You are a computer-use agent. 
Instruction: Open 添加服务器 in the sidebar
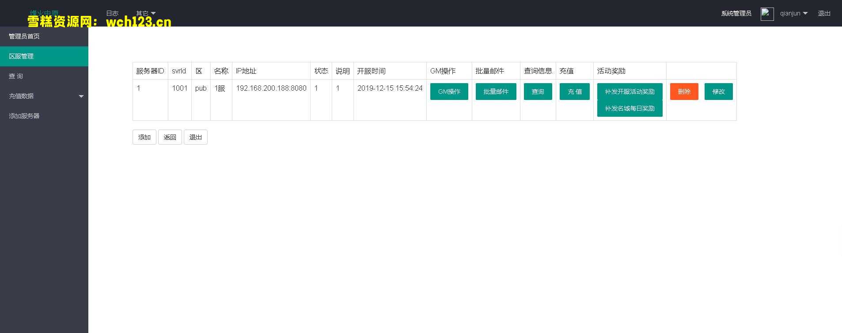pos(44,116)
